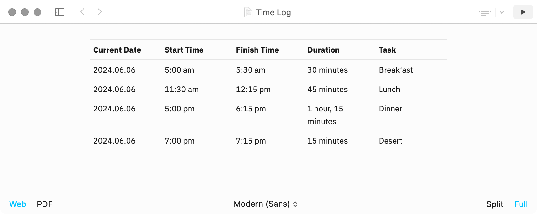Select the Full view mode

521,204
